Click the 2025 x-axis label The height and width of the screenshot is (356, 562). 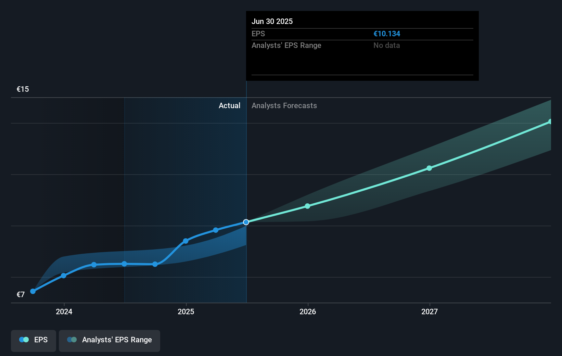186,311
